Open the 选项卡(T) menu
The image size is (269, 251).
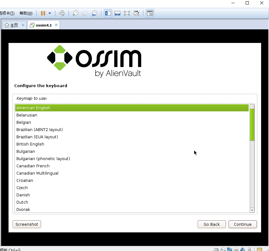click(7, 13)
